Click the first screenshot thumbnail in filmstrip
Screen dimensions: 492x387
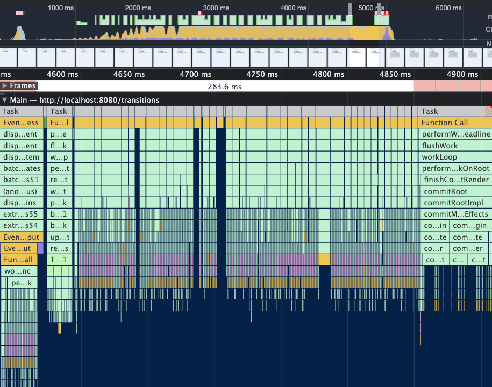(9, 57)
